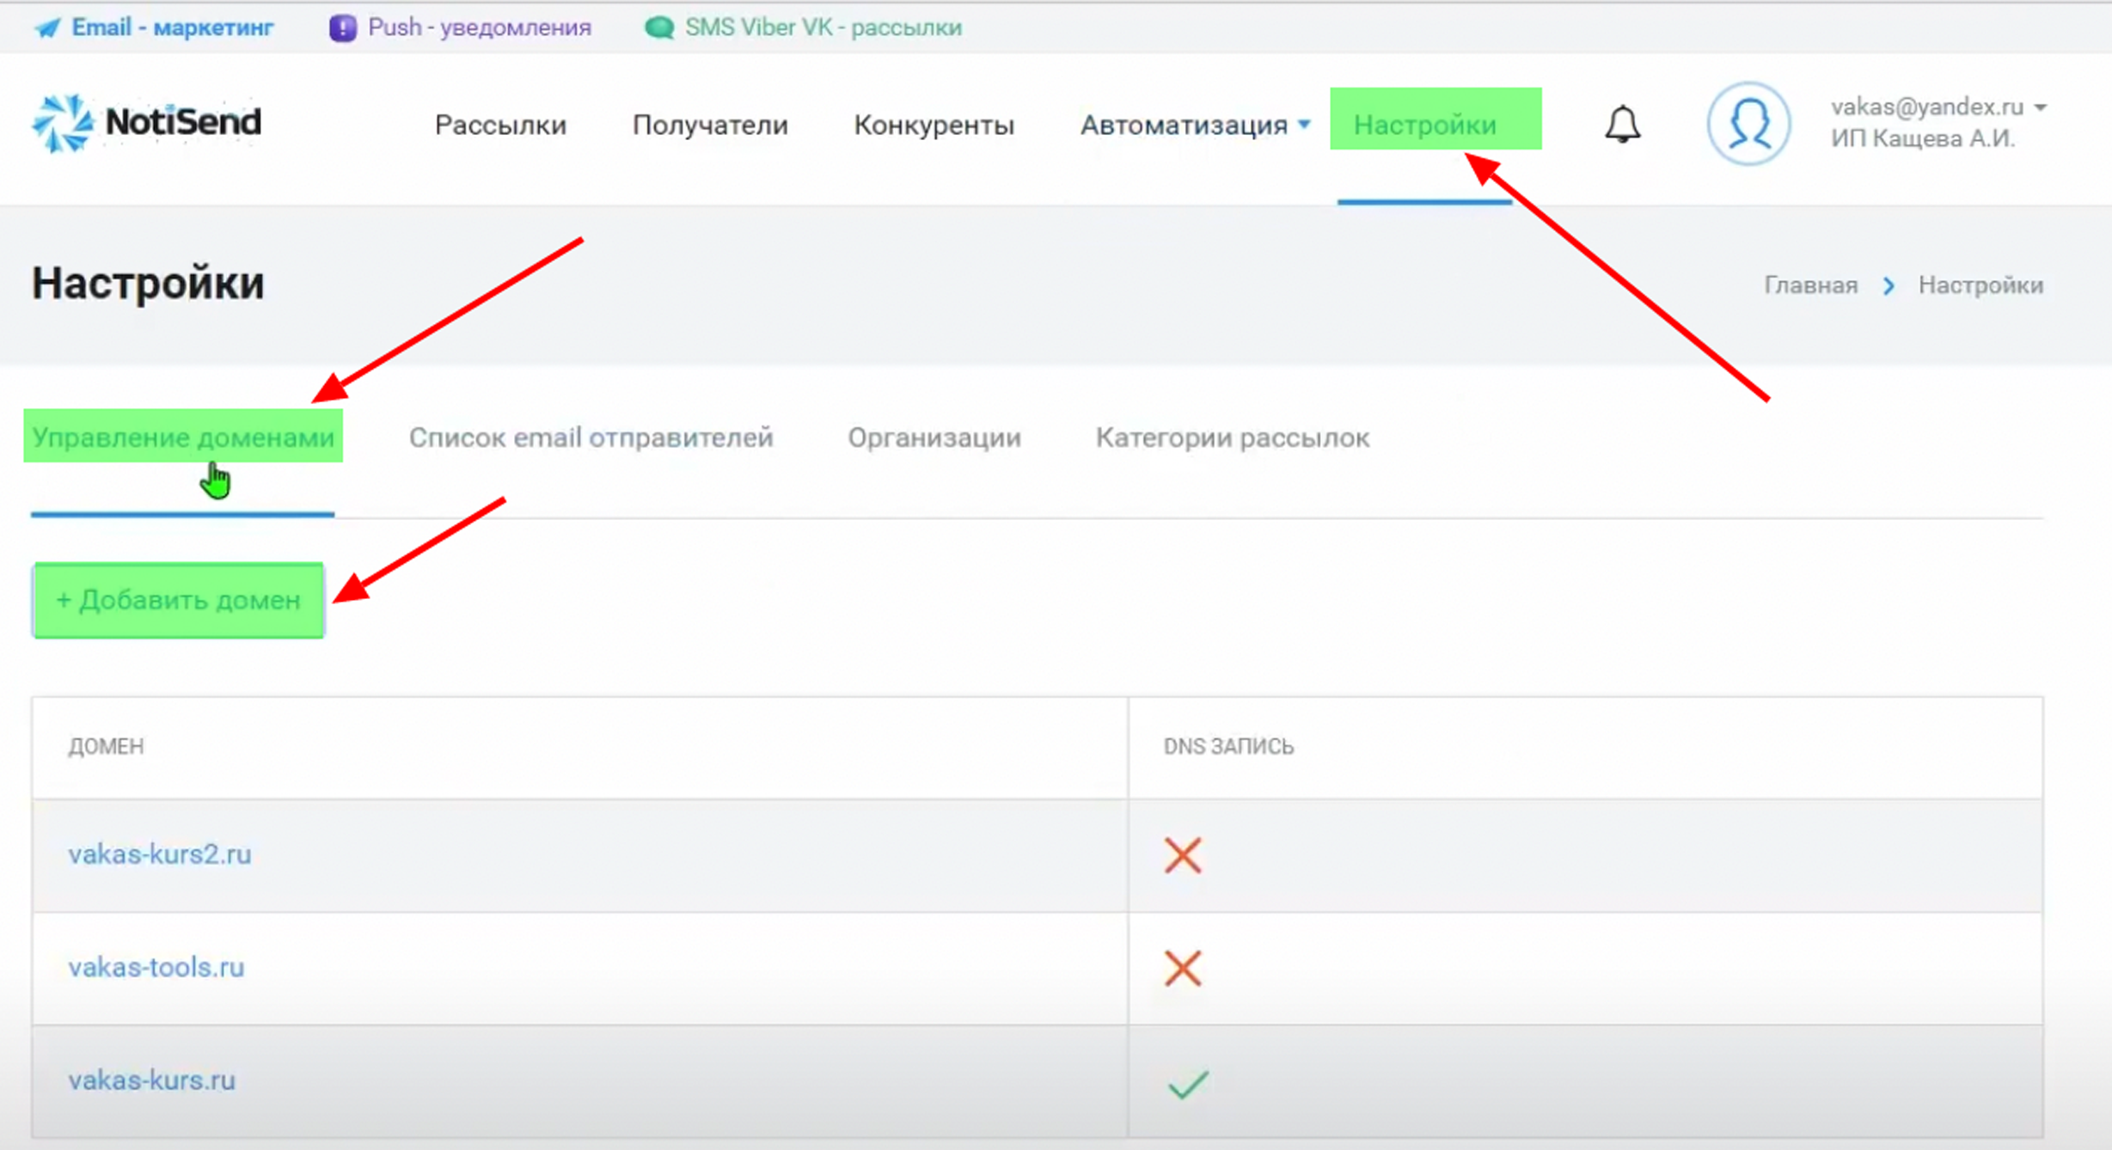Click the NotiSend snowflake logo icon
This screenshot has width=2112, height=1150.
(x=62, y=124)
